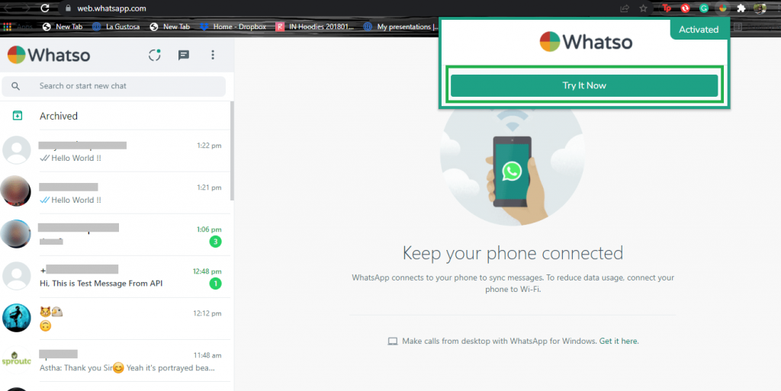Click the Activated badge in Whatso popup
The width and height of the screenshot is (781, 391).
point(699,30)
